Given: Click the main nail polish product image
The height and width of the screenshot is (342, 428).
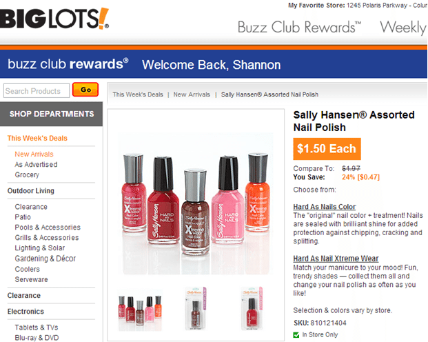Looking at the screenshot, I should [x=196, y=203].
